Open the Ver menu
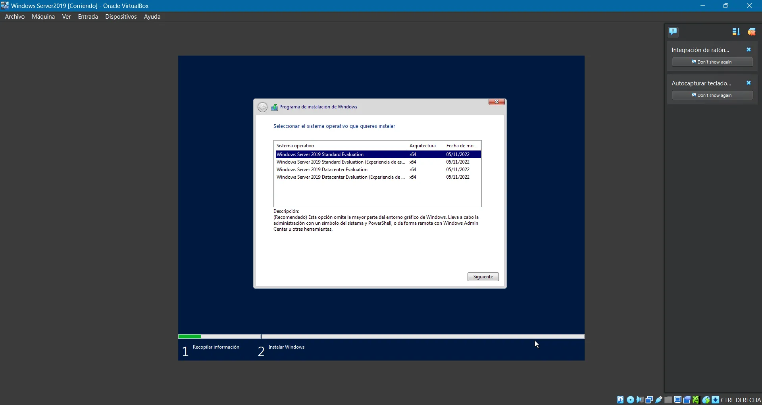Viewport: 762px width, 405px height. (66, 17)
